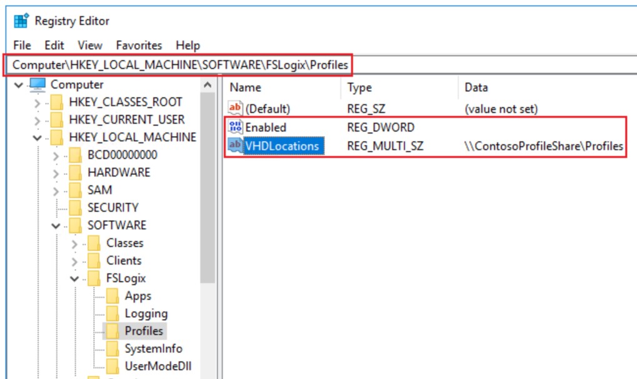The width and height of the screenshot is (637, 379).
Task: Open the Edit menu
Action: (x=54, y=46)
